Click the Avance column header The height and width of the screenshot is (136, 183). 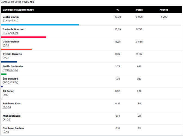(x=164, y=10)
